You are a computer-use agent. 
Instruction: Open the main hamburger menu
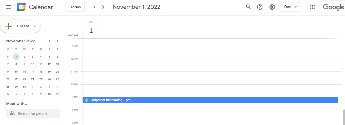tap(8, 7)
